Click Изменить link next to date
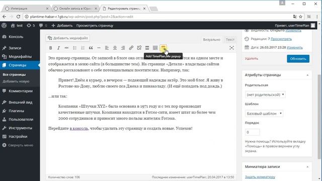Image resolution: width=322 pixels, height=181 pixels. click(x=295, y=47)
